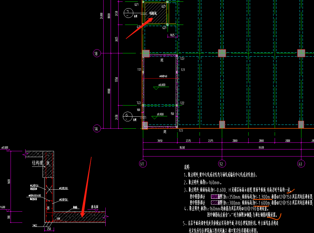Select the 24000 overall dimension text
The image size is (314, 233).
pyautogui.click(x=102, y=16)
